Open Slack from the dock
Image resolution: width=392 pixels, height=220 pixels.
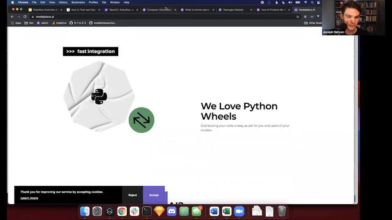[135, 211]
